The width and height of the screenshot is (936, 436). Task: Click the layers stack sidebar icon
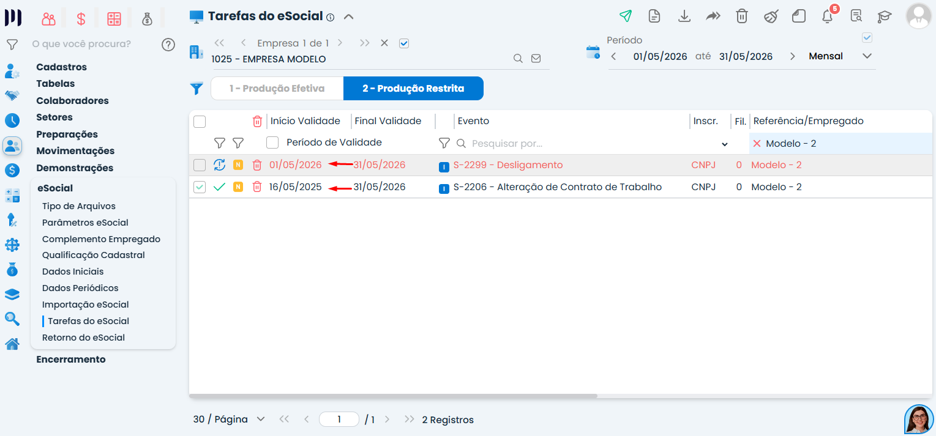tap(12, 295)
